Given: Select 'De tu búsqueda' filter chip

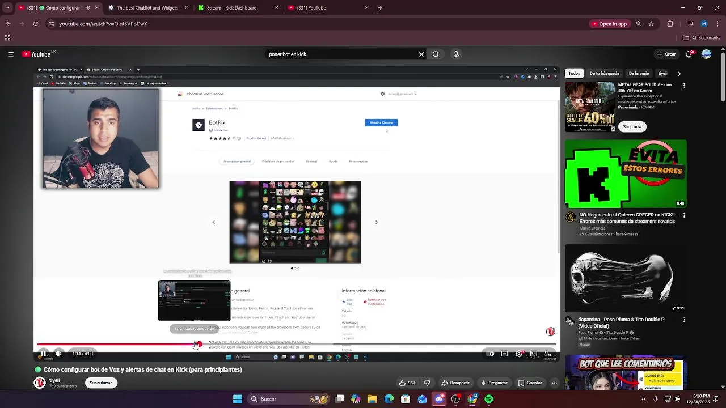Looking at the screenshot, I should pos(604,73).
